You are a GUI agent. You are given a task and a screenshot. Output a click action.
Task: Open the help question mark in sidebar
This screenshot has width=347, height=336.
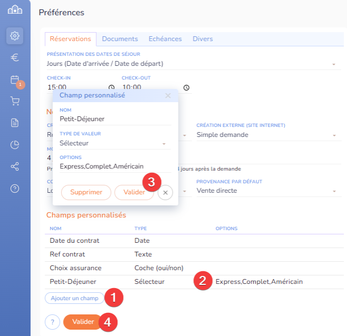click(x=15, y=189)
